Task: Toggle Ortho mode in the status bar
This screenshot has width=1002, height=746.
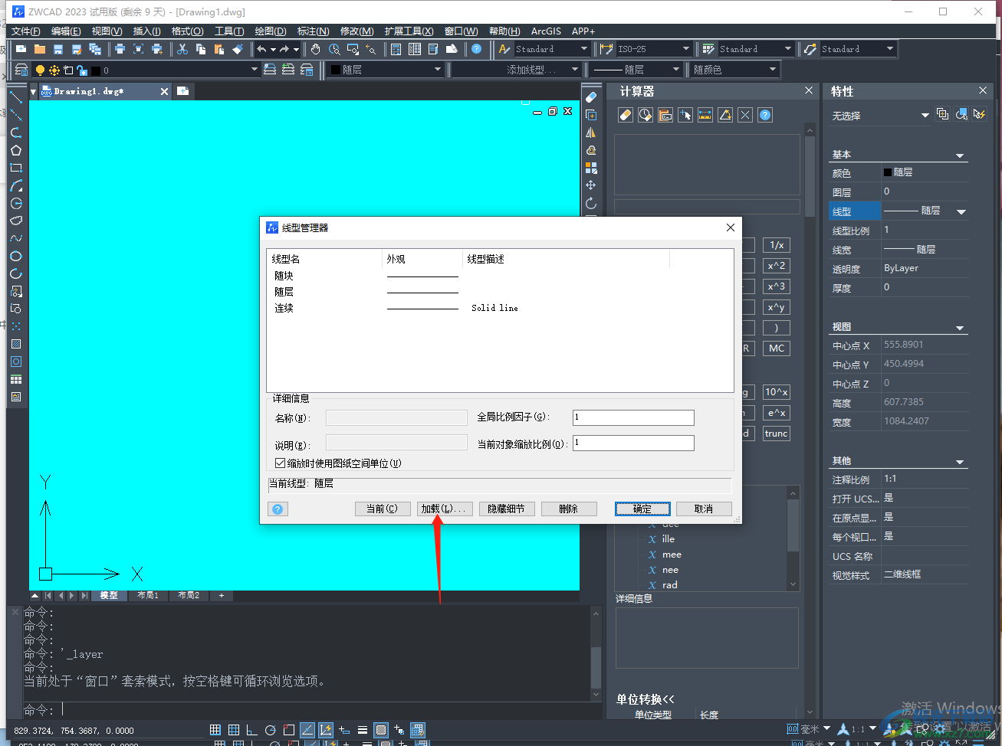Action: pos(252,730)
